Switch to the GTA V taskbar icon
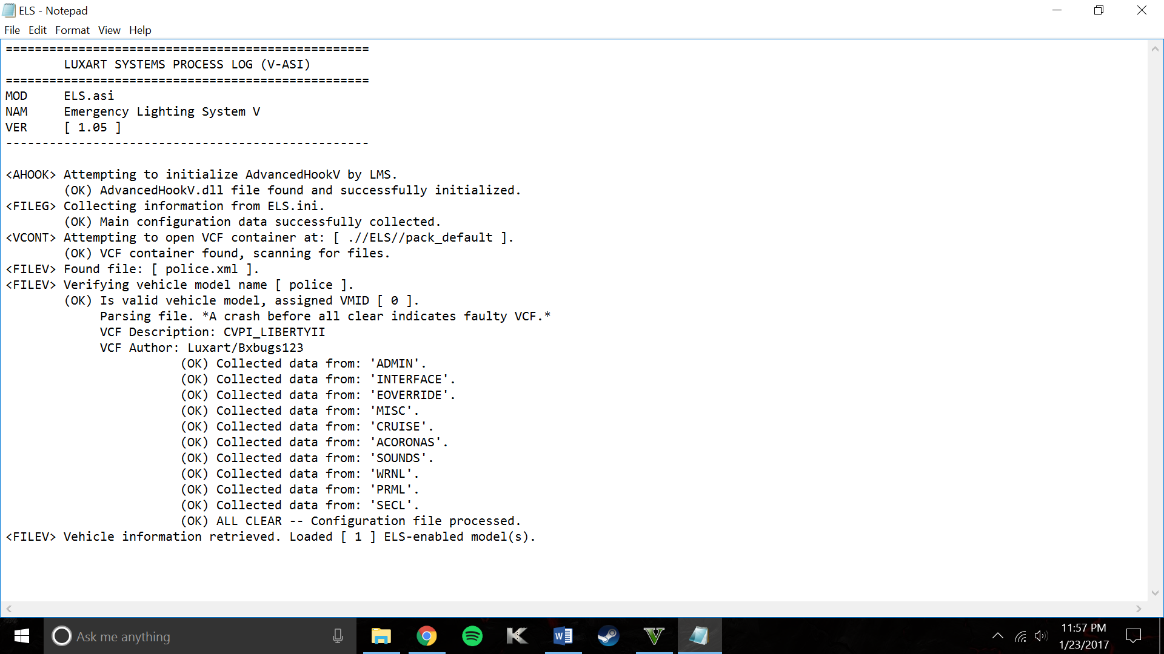Viewport: 1164px width, 654px height. [654, 636]
